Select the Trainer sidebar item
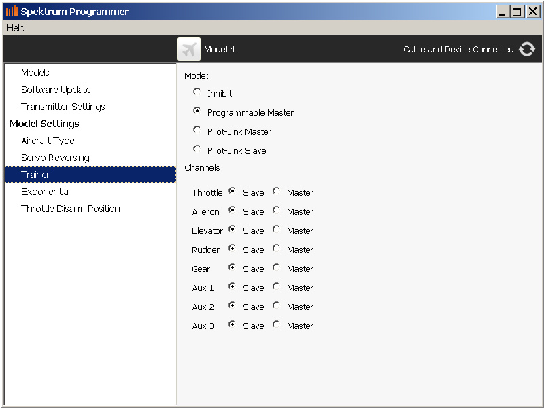The height and width of the screenshot is (408, 544). 90,175
